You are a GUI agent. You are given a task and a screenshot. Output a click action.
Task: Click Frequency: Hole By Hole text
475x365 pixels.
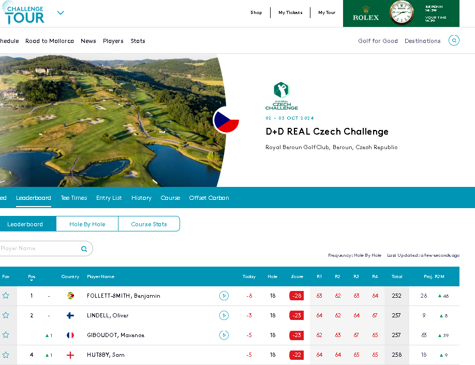point(354,255)
